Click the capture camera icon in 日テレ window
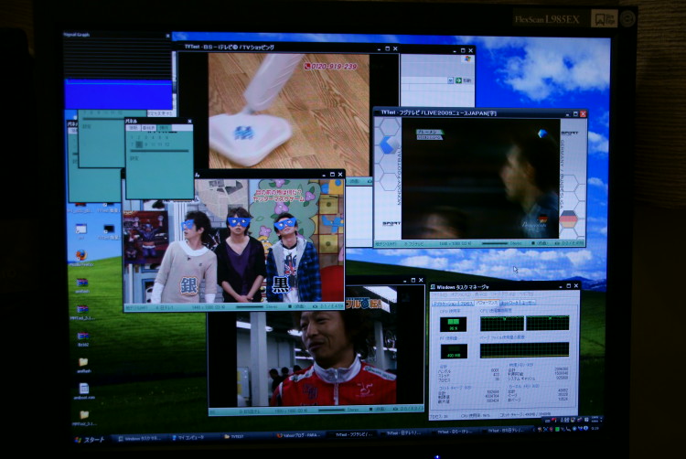686x459 pixels. tap(315, 306)
